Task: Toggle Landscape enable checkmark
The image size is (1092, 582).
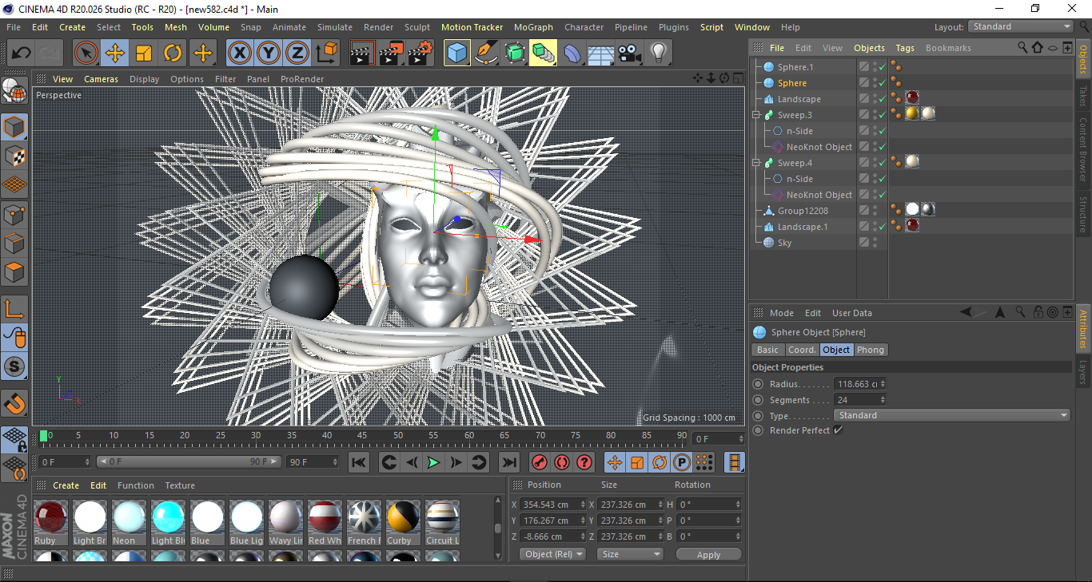Action: click(882, 99)
